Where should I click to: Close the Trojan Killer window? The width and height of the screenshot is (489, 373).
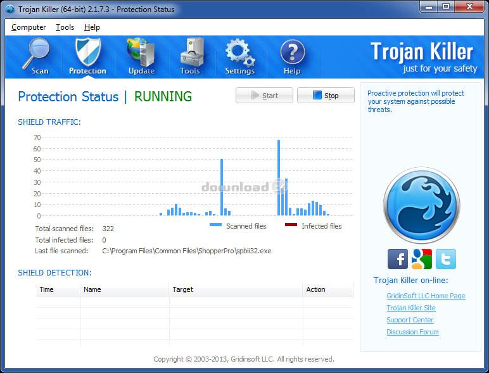(469, 6)
